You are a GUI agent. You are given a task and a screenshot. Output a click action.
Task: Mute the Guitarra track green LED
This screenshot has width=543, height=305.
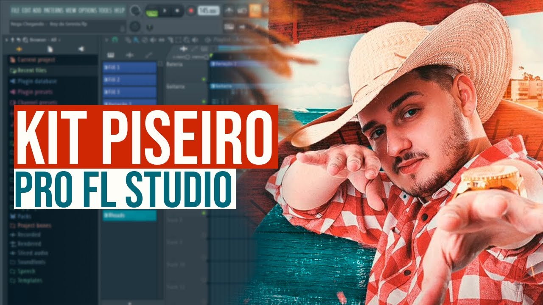[x=204, y=102]
